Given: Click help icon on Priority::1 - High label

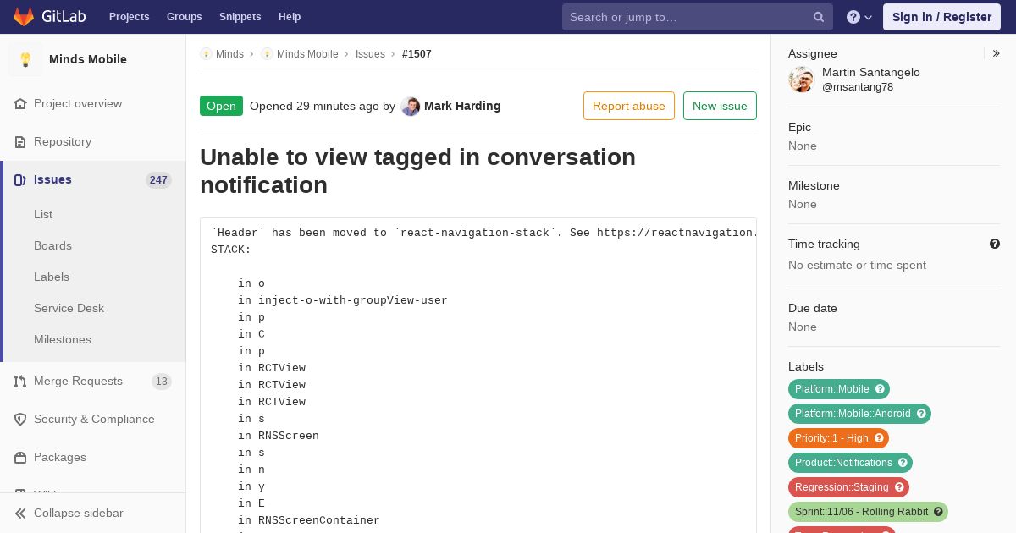Looking at the screenshot, I should click(879, 438).
